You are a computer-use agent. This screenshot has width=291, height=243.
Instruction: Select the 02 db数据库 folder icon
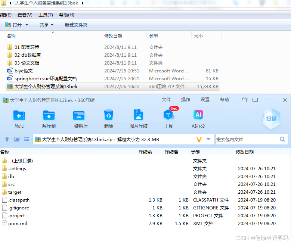[x=10, y=55]
